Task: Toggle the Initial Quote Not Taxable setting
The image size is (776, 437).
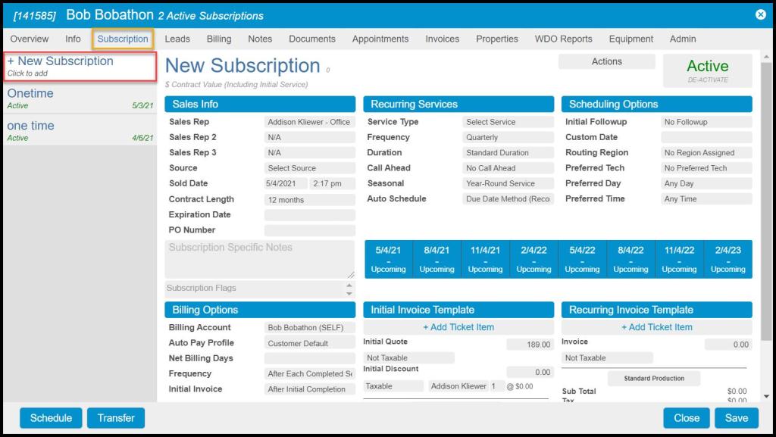Action: (x=409, y=358)
